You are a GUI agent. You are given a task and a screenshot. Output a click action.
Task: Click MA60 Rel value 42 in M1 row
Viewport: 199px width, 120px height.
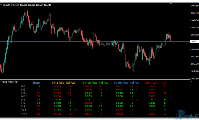click(132, 87)
